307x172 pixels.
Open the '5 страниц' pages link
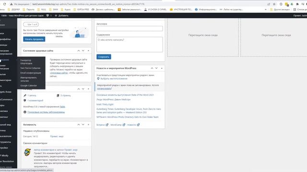click(66, 96)
